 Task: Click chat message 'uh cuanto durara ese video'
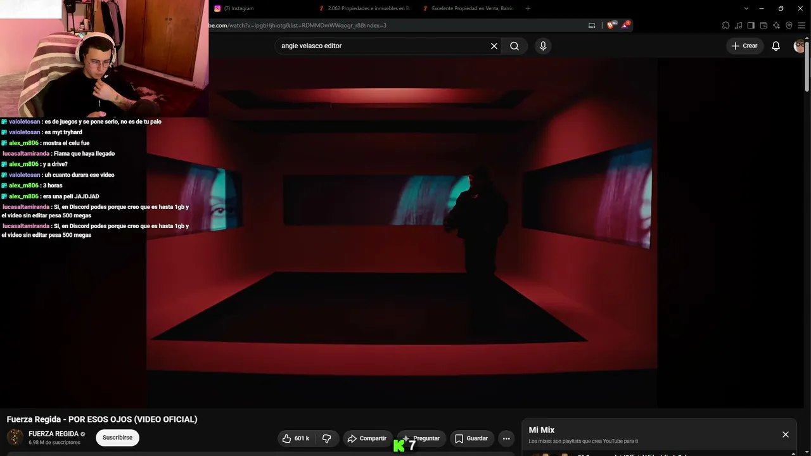point(79,175)
